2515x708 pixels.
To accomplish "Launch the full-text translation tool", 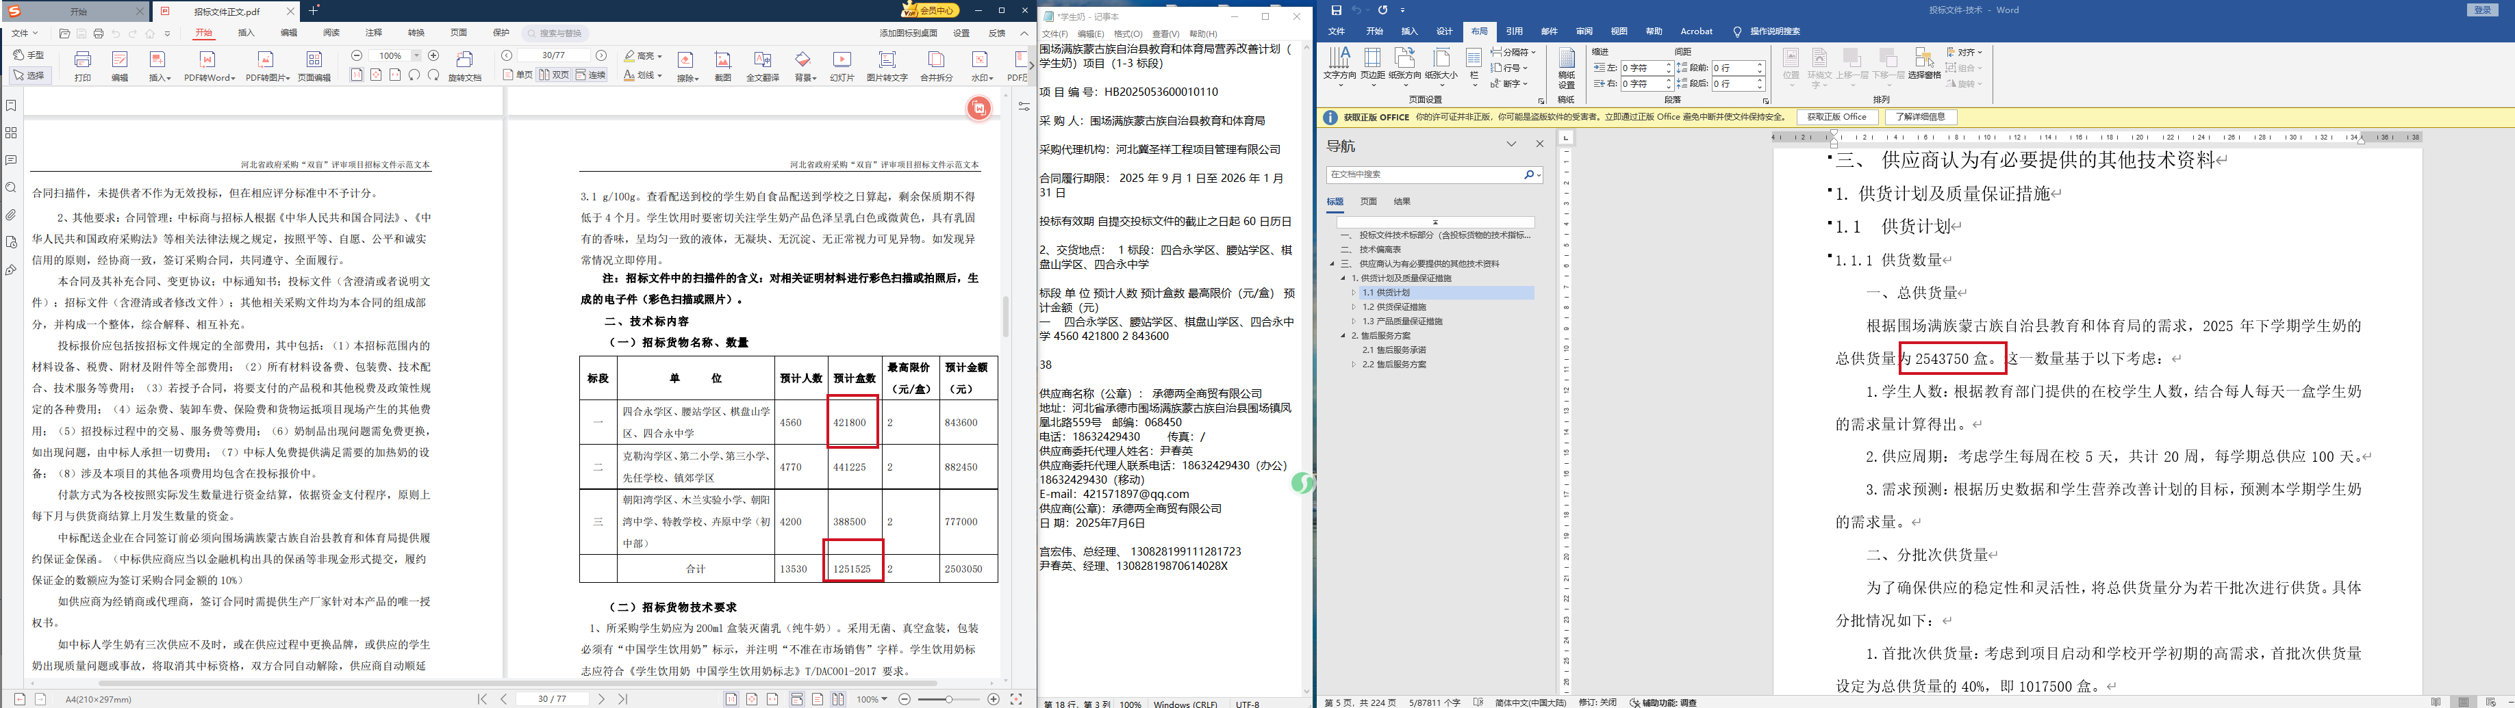I will pos(763,66).
